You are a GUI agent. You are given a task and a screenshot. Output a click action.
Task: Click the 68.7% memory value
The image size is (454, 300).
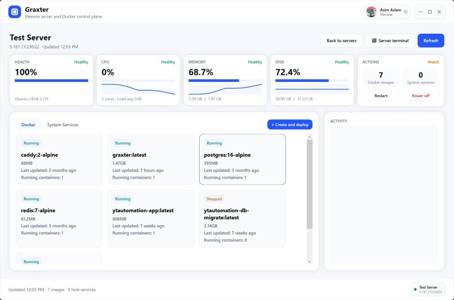point(201,72)
